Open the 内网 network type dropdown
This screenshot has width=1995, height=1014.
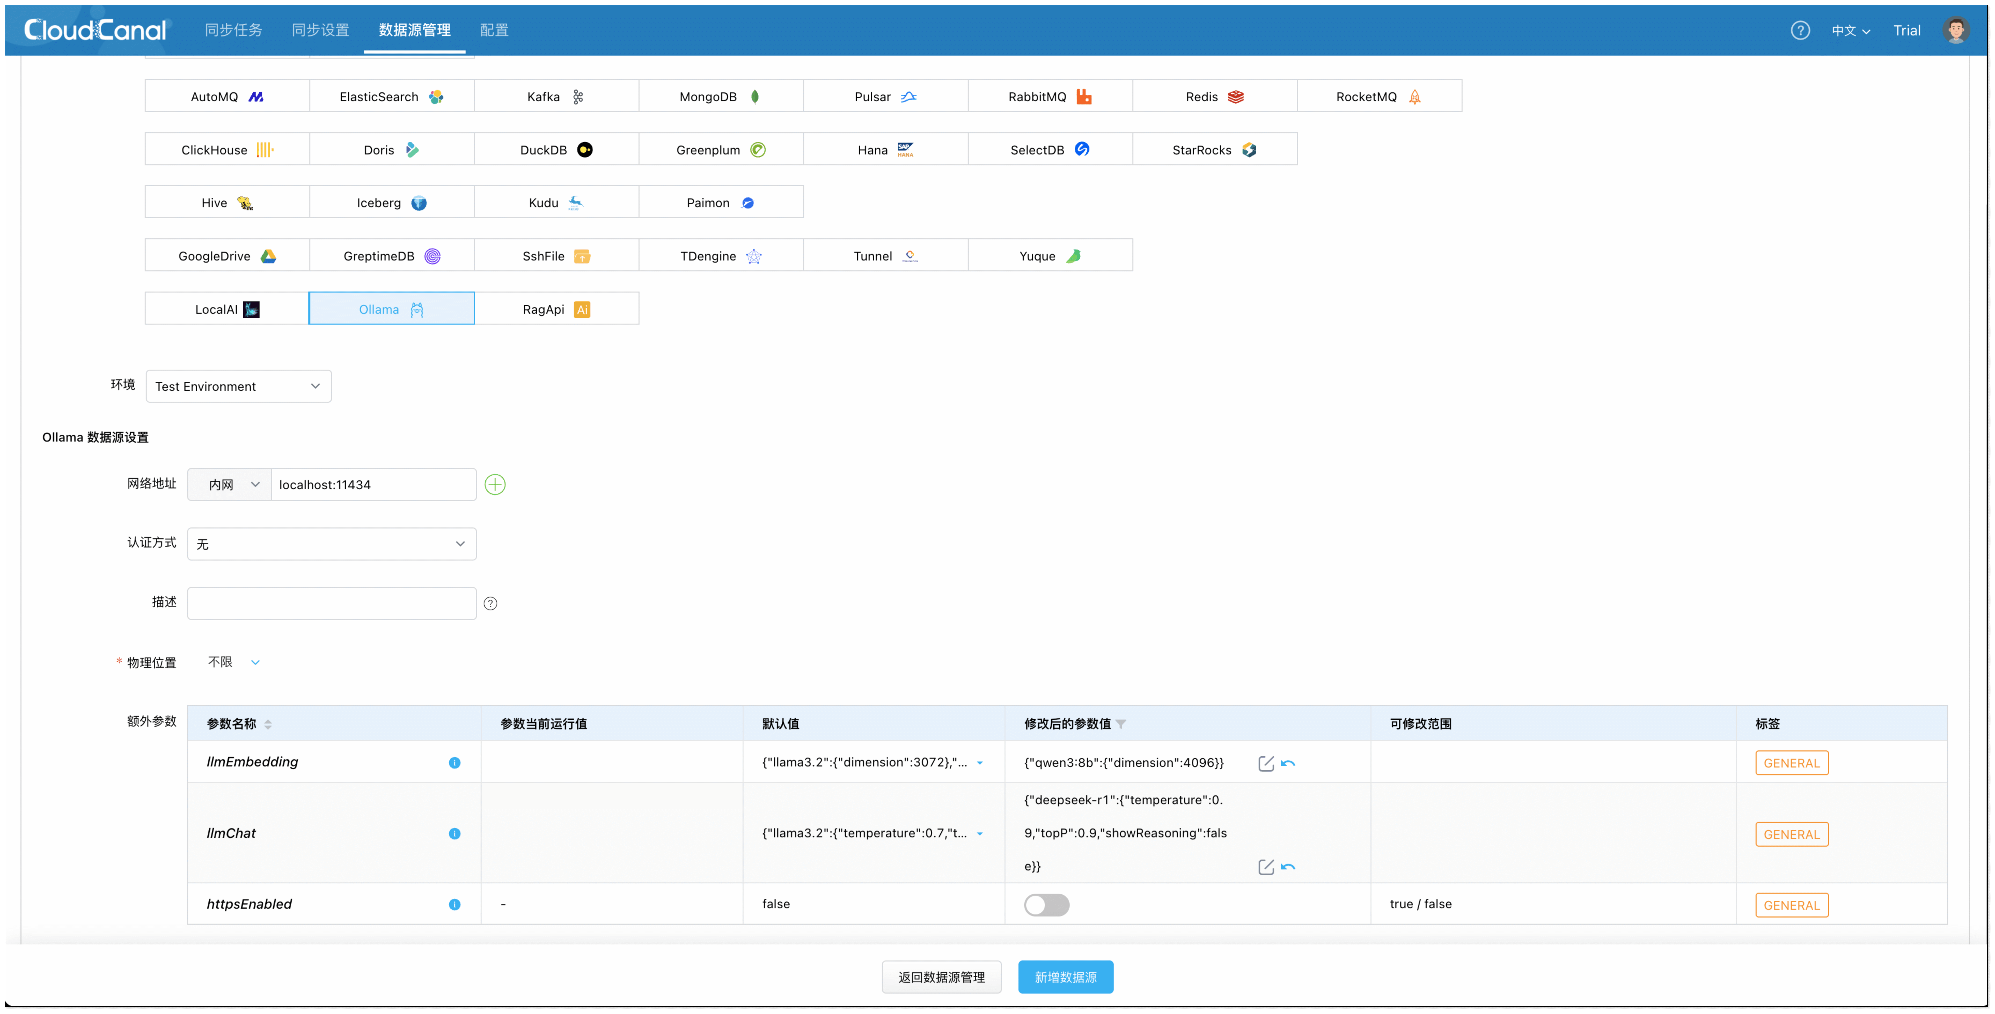(229, 484)
